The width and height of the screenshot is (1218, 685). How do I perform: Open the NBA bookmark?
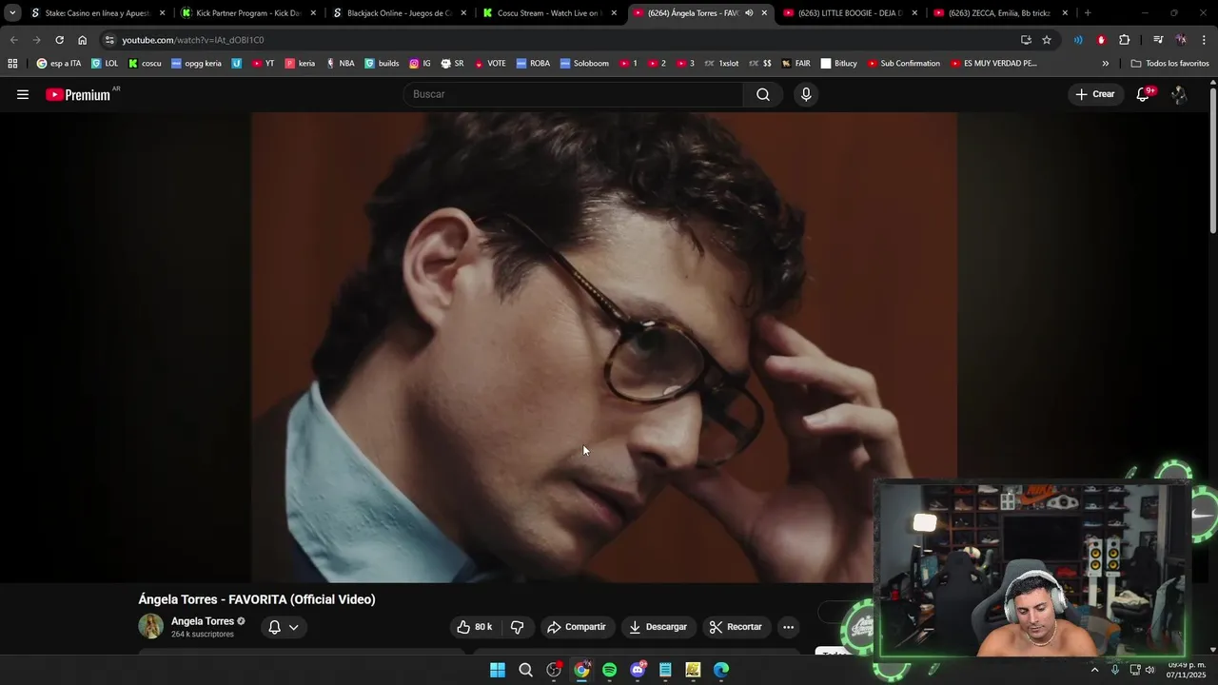pos(340,64)
